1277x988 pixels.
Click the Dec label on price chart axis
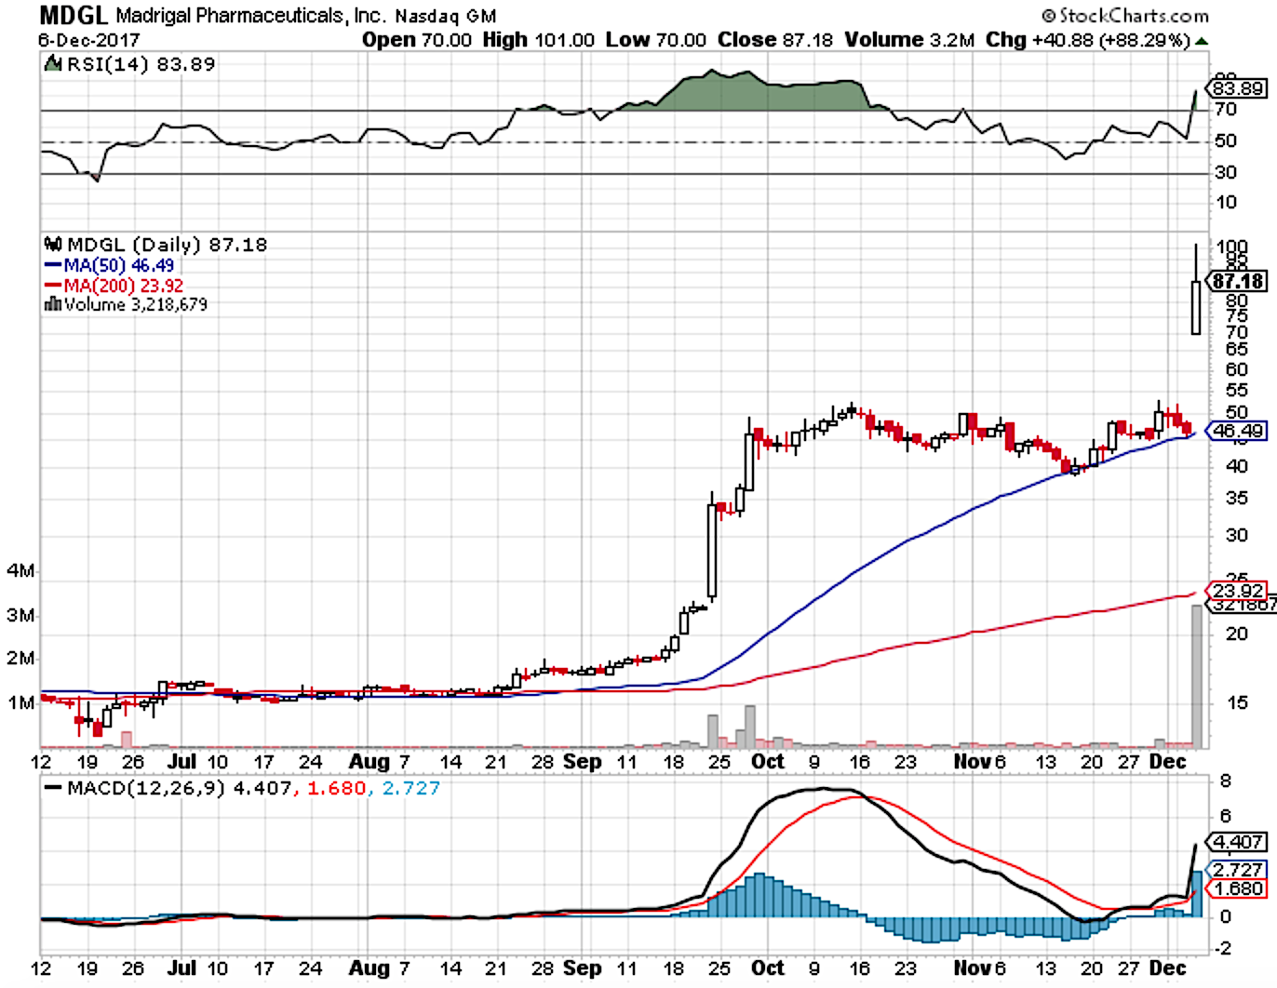click(1168, 761)
